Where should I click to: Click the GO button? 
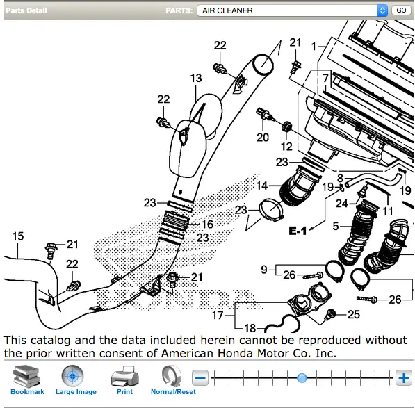pos(401,10)
